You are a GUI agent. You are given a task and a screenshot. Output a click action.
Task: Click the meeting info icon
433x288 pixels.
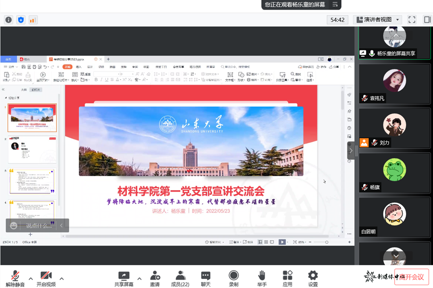8,20
